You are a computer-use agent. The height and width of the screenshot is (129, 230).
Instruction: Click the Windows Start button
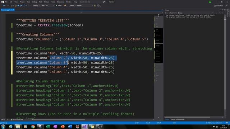click(x=3, y=126)
